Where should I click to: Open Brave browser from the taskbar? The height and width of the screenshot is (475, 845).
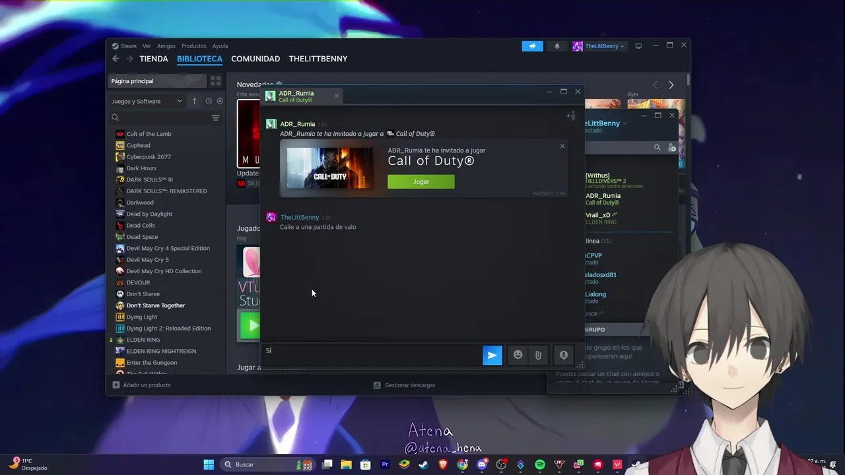pyautogui.click(x=443, y=464)
